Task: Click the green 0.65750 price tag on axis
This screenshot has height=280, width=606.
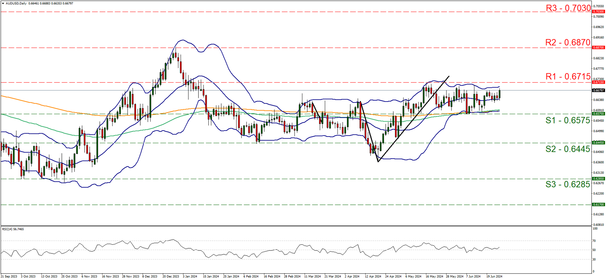Action: tap(598, 114)
